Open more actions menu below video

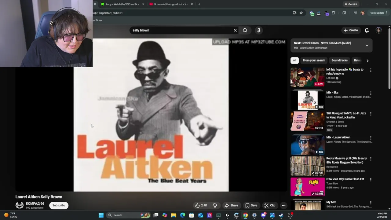[283, 205]
